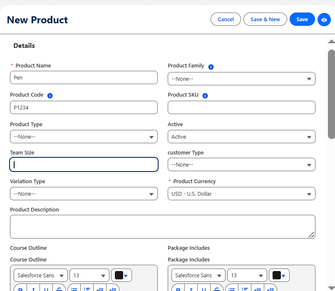Open Package Includes font size dropdown
Screen dimensions: 335x291
pos(247,276)
